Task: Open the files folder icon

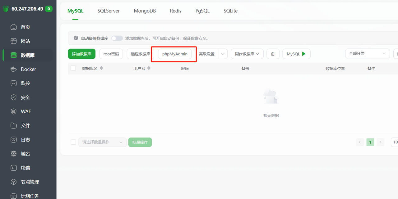Action: coord(14,126)
